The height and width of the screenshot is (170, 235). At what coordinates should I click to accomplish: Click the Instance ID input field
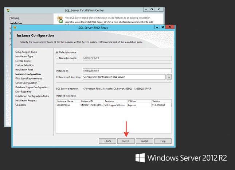(127, 71)
